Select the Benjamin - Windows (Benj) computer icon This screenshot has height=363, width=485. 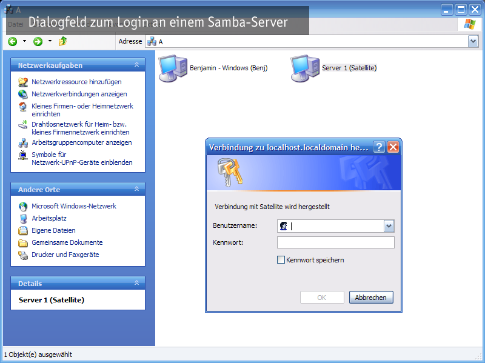(x=173, y=68)
